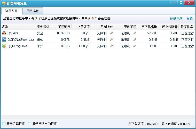Click 无限制 upload limit for QQ.exe
This screenshot has width=196, height=129.
(102, 33)
